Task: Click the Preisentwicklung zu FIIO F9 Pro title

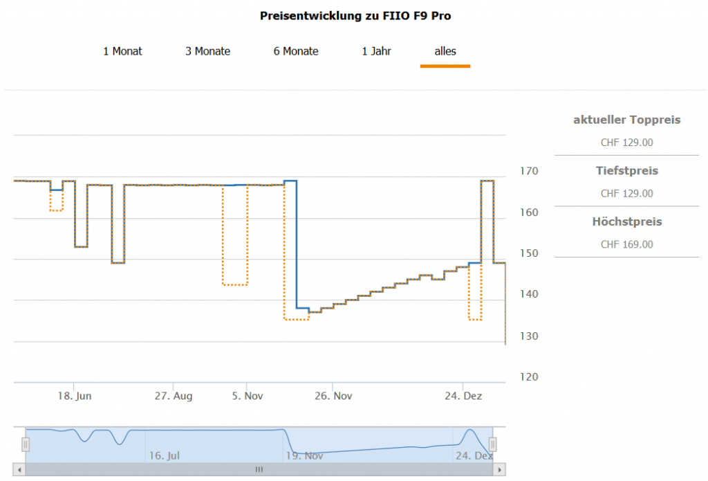Action: pyautogui.click(x=355, y=15)
